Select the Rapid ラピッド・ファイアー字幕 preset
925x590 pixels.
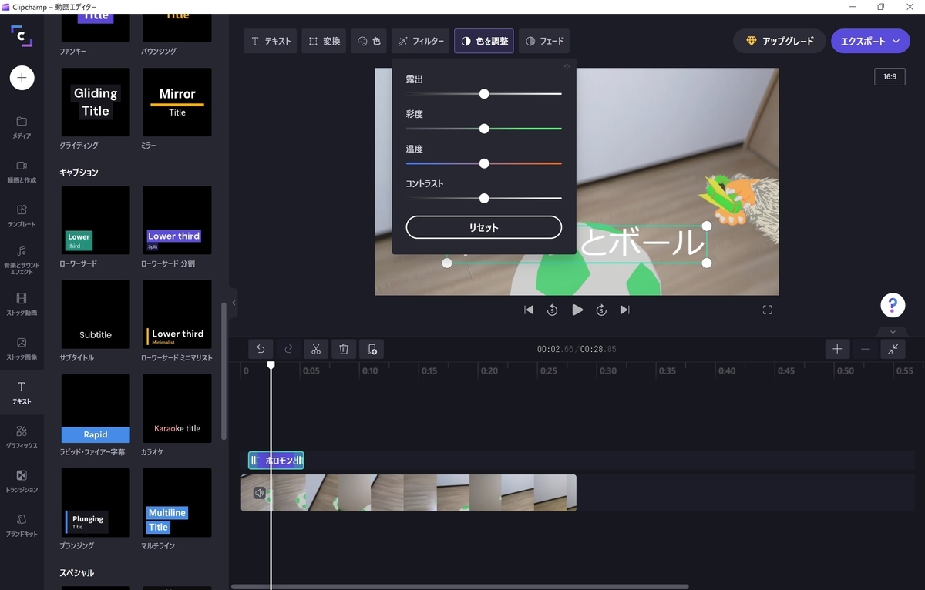[96, 408]
